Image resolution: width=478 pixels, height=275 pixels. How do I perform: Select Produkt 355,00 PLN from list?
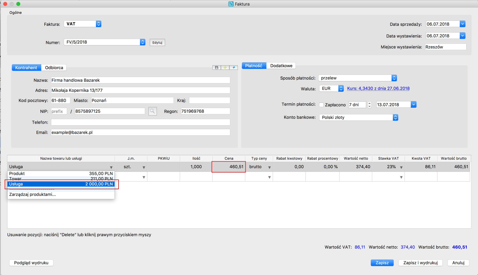click(61, 174)
